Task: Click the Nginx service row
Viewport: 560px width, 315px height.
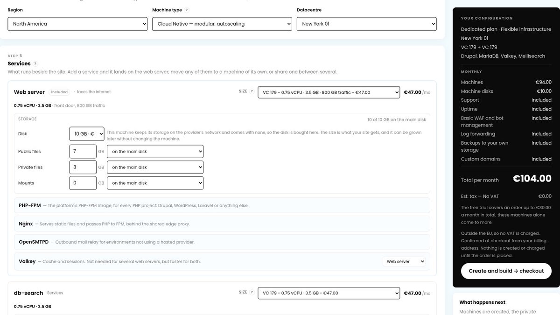Action: pyautogui.click(x=222, y=224)
